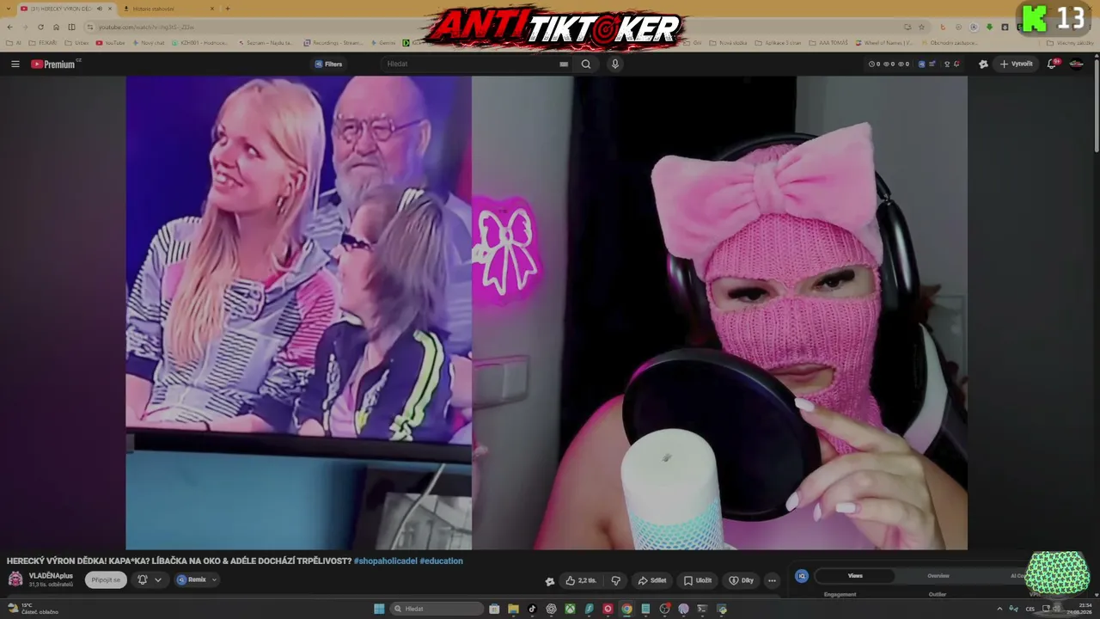The height and width of the screenshot is (619, 1100).
Task: Reload the current page
Action: point(40,27)
